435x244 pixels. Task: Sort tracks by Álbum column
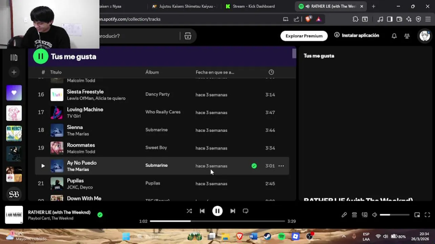point(152,72)
